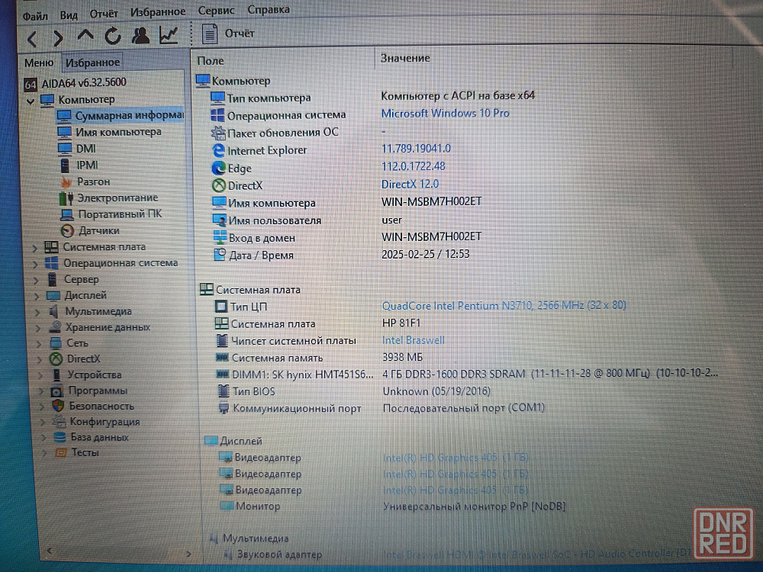Open the Избранное menu in menu bar
Image resolution: width=763 pixels, height=572 pixels.
[158, 11]
